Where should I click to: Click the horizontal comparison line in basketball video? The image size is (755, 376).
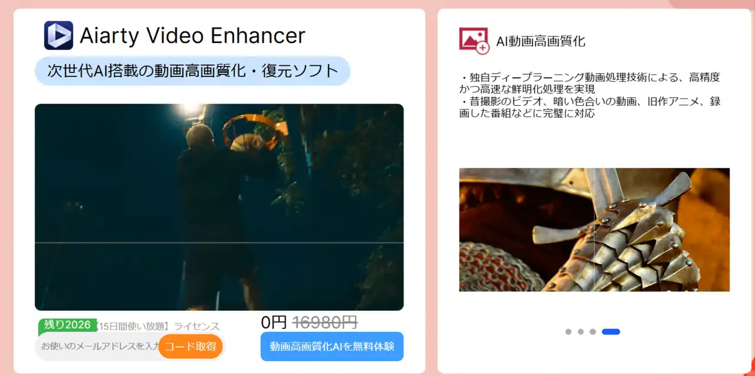click(x=219, y=242)
